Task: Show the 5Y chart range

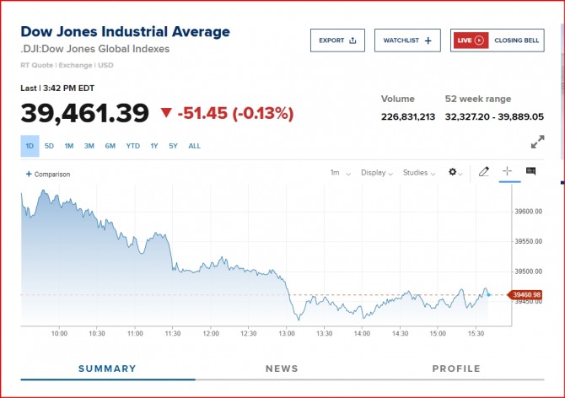Action: [173, 146]
